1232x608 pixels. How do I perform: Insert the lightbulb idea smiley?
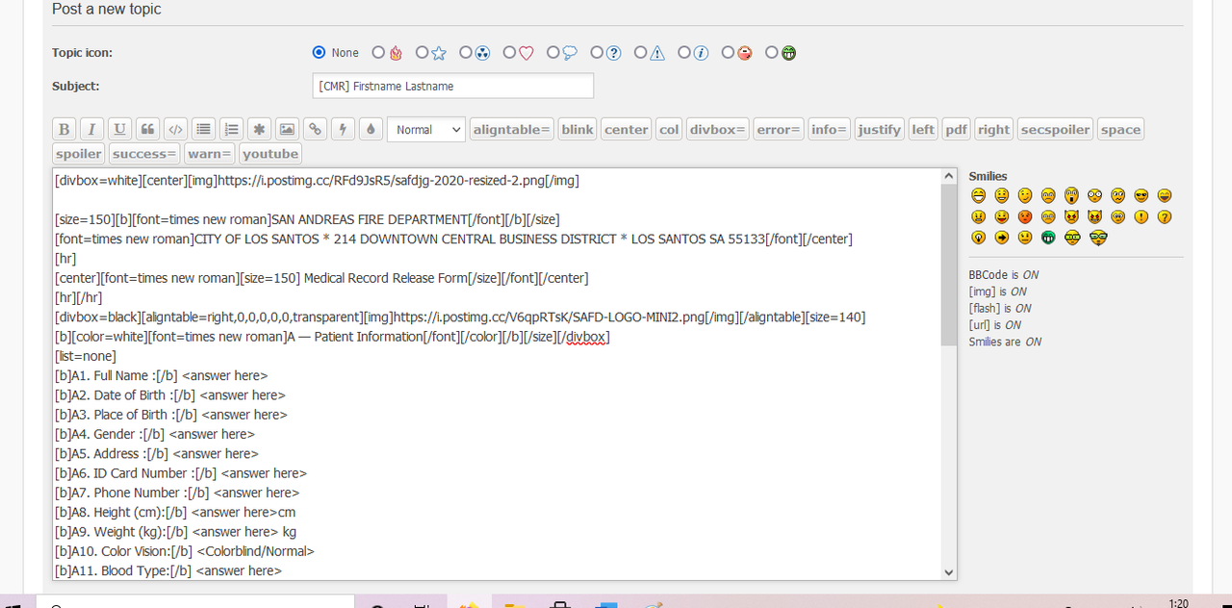click(978, 238)
